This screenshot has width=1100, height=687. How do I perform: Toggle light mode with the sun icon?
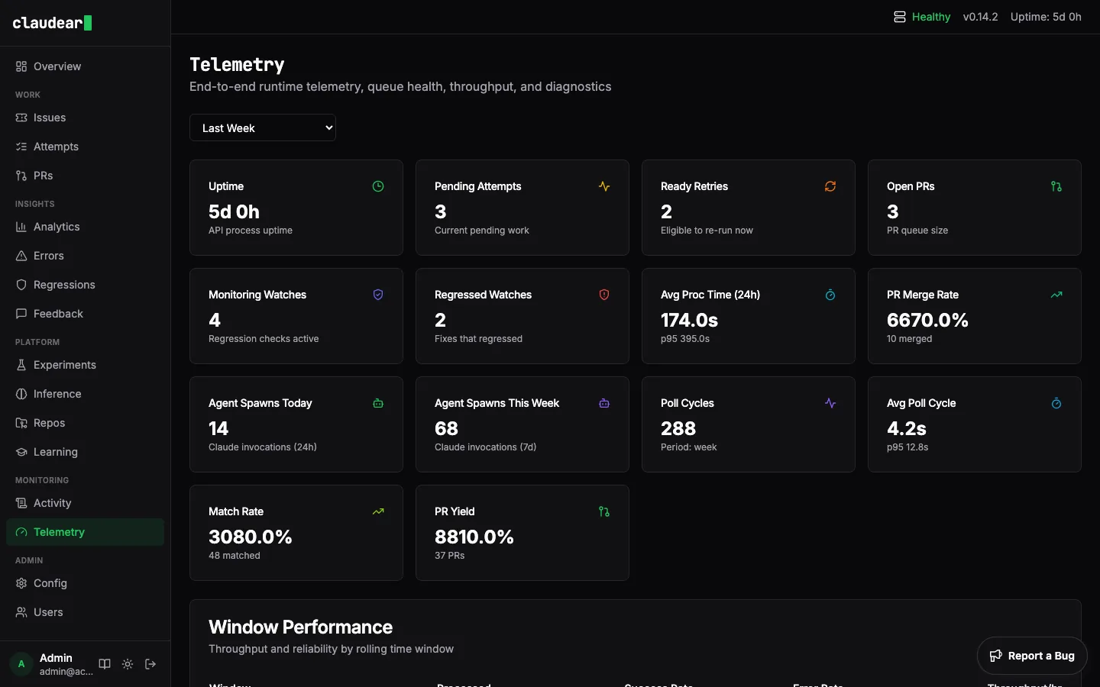tap(127, 665)
